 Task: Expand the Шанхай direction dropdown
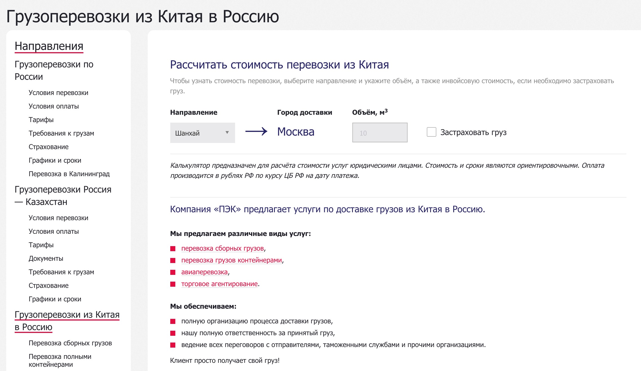[202, 133]
